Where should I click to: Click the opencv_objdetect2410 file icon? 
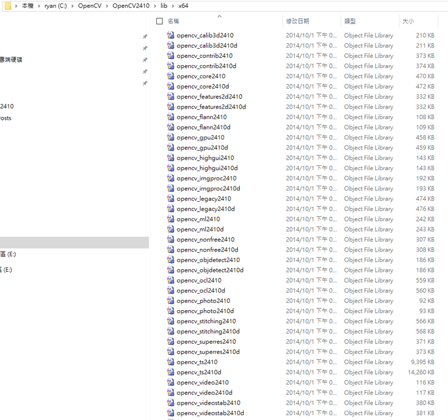(170, 260)
